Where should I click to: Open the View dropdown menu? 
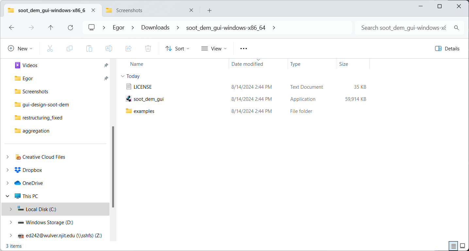click(x=214, y=48)
